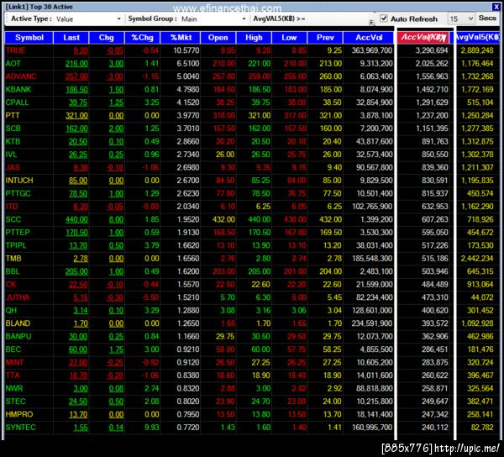
Task: Select the PTT symbol
Action: point(13,115)
